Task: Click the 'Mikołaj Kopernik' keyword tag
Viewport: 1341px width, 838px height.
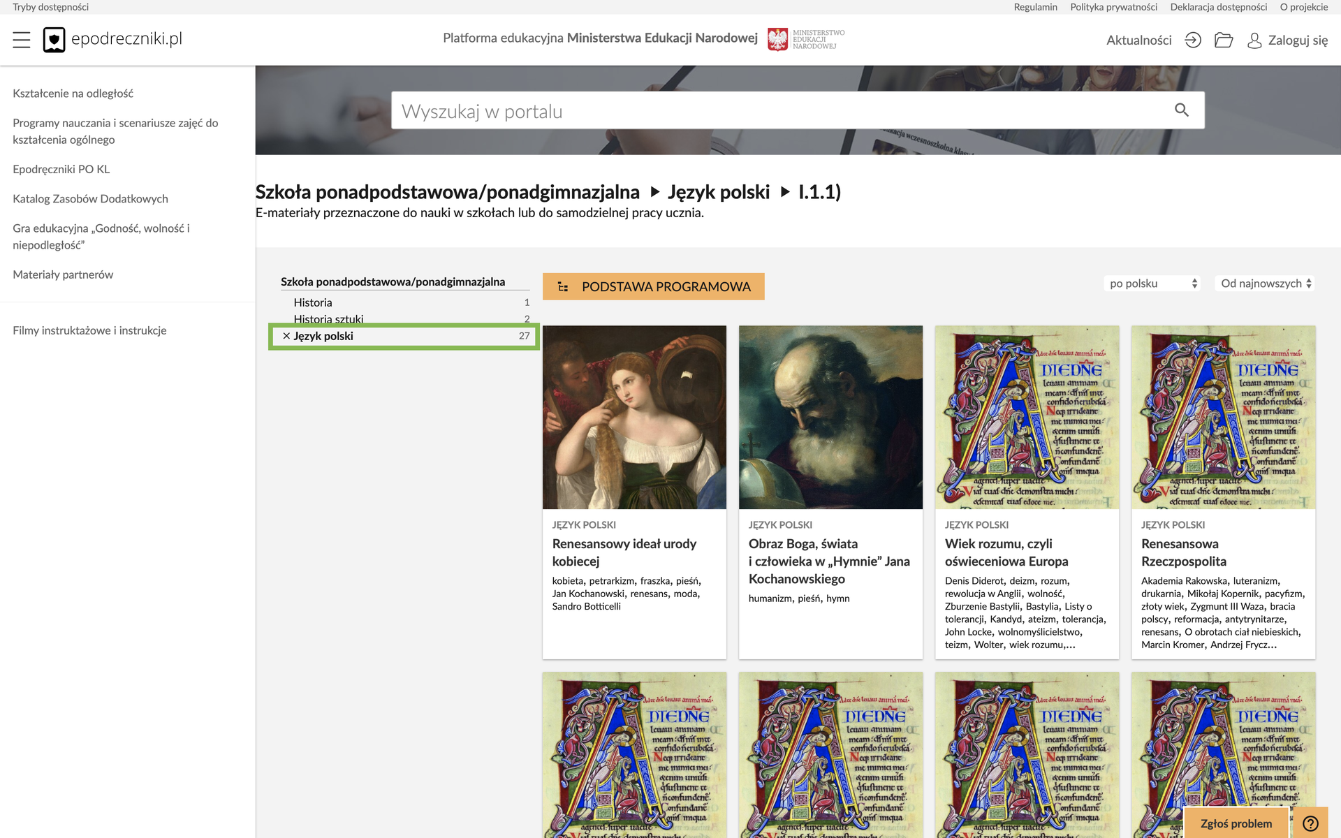Action: coord(1223,594)
